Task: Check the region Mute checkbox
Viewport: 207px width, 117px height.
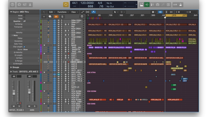Action: pos(24,16)
